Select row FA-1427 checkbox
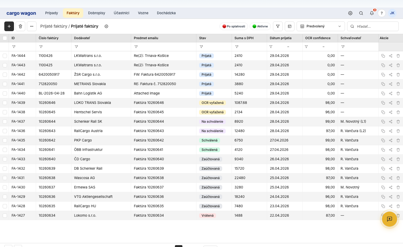This screenshot has width=403, height=247. tap(5, 216)
